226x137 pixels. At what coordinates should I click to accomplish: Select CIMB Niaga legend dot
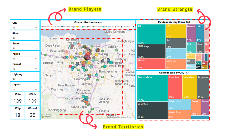(122, 27)
